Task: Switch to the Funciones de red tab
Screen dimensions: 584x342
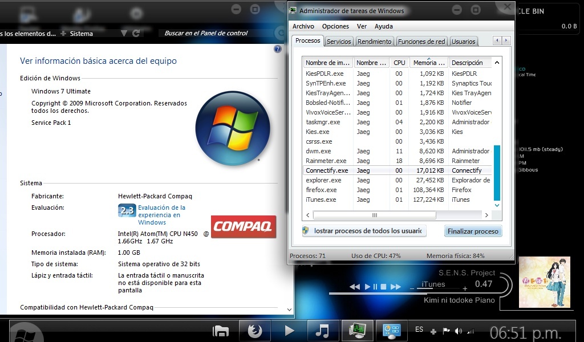Action: click(421, 42)
